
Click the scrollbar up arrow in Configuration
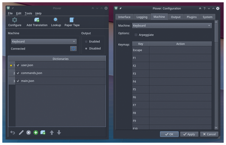pyautogui.click(x=216, y=22)
